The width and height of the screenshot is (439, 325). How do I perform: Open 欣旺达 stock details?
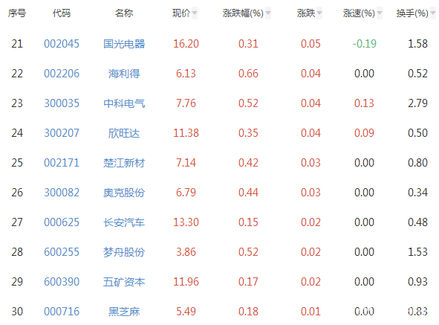click(x=124, y=133)
